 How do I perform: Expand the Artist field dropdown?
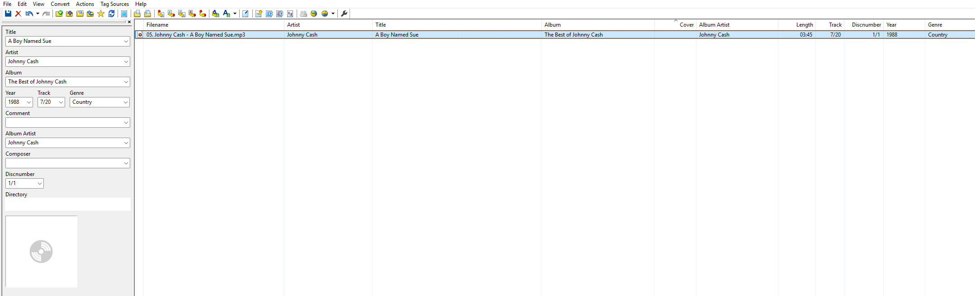click(x=126, y=61)
